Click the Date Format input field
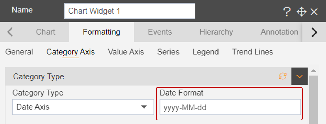Image resolution: width=326 pixels, height=124 pixels. (230, 107)
